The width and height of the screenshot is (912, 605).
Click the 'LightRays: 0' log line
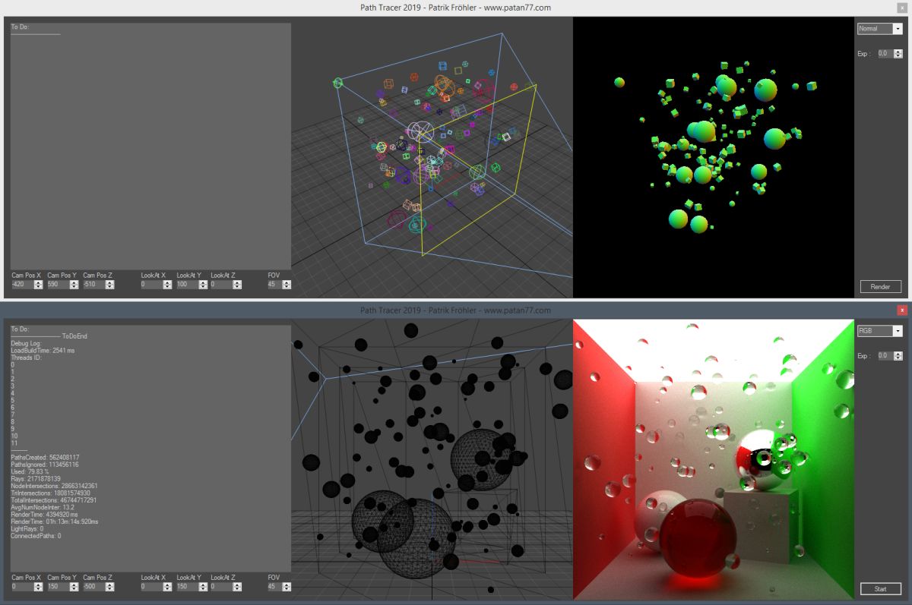click(27, 528)
